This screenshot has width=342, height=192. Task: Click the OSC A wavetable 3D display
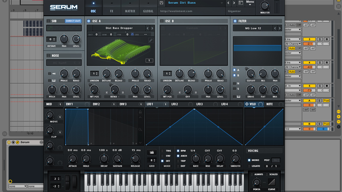pos(121,51)
